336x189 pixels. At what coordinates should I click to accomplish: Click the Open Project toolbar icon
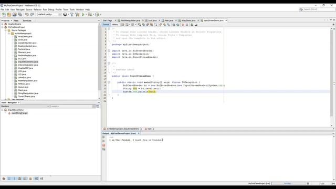(14, 14)
